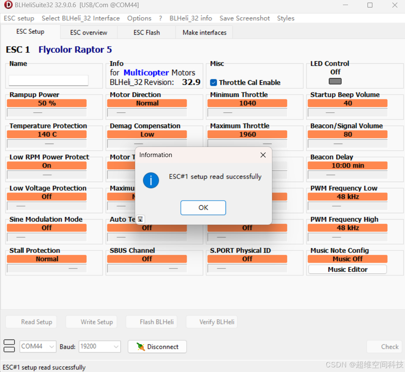Image resolution: width=405 pixels, height=372 pixels.
Task: Adjust the Sine Modulation Mode slider
Action: [x=47, y=237]
